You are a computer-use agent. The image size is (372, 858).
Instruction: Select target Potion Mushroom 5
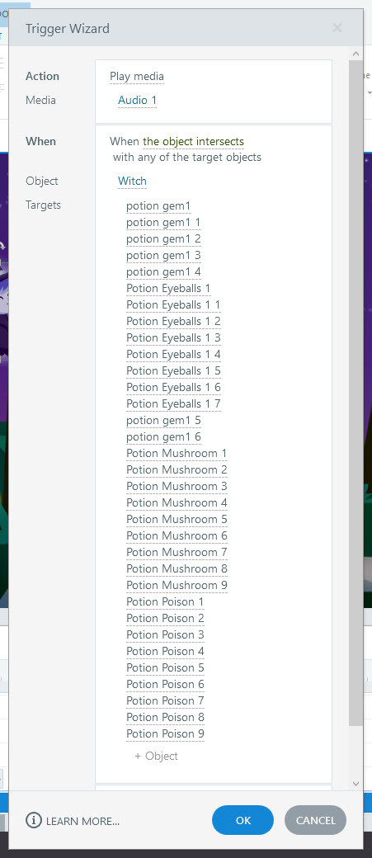coord(177,519)
